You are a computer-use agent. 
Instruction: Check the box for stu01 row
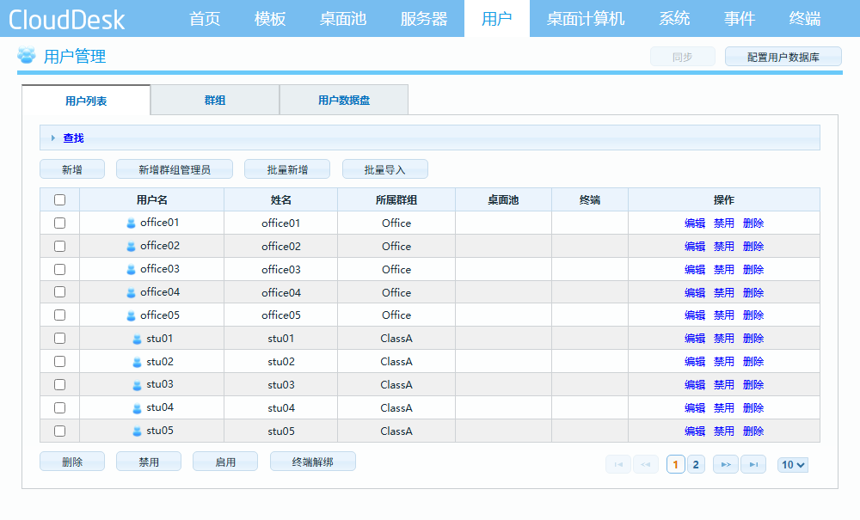point(60,338)
